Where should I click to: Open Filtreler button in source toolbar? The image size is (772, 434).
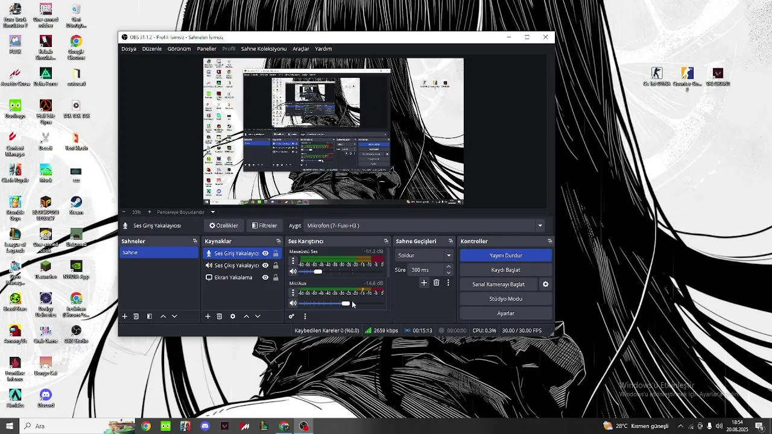(x=265, y=226)
